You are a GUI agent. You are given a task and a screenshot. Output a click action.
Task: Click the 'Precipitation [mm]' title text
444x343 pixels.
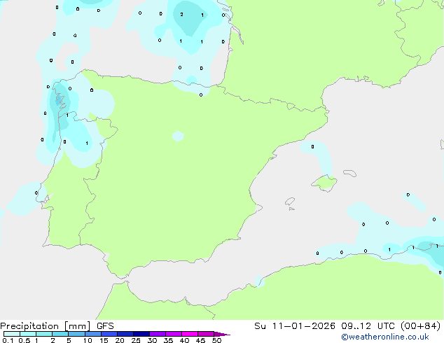click(x=46, y=326)
